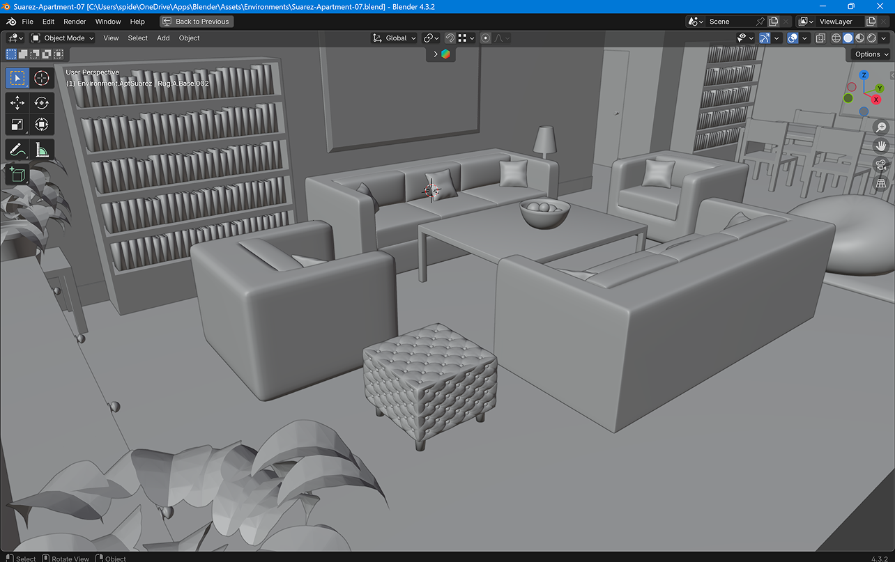This screenshot has width=895, height=562.
Task: Toggle viewport overlays on or off
Action: click(x=793, y=38)
